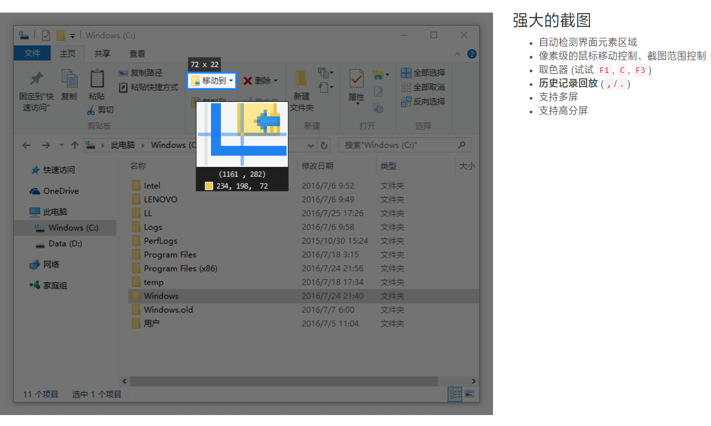Click 此电脑 in the address bar breadcrumb
711x426 pixels.
pos(123,145)
